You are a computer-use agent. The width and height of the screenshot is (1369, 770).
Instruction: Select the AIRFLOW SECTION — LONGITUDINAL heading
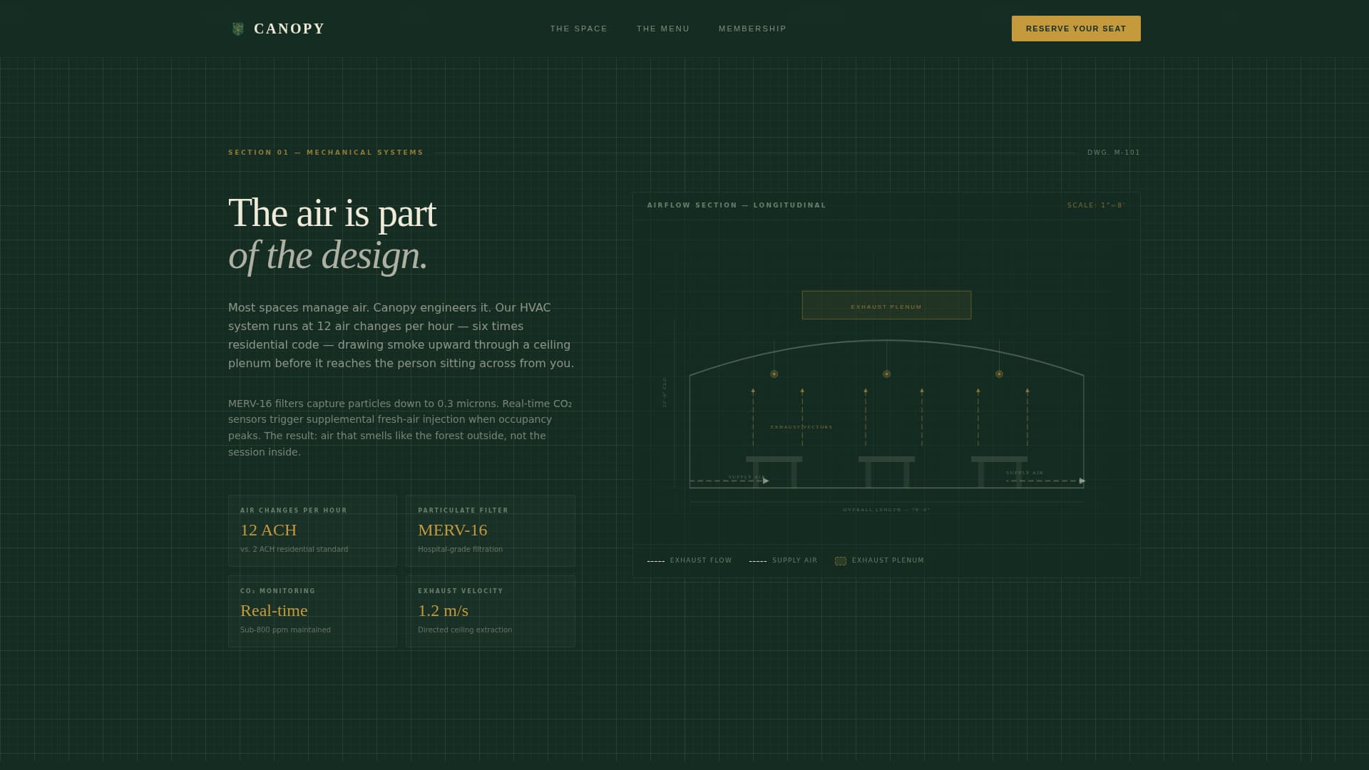coord(736,205)
